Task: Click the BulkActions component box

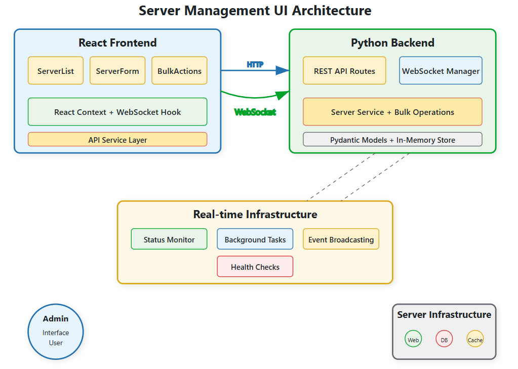Action: (179, 71)
